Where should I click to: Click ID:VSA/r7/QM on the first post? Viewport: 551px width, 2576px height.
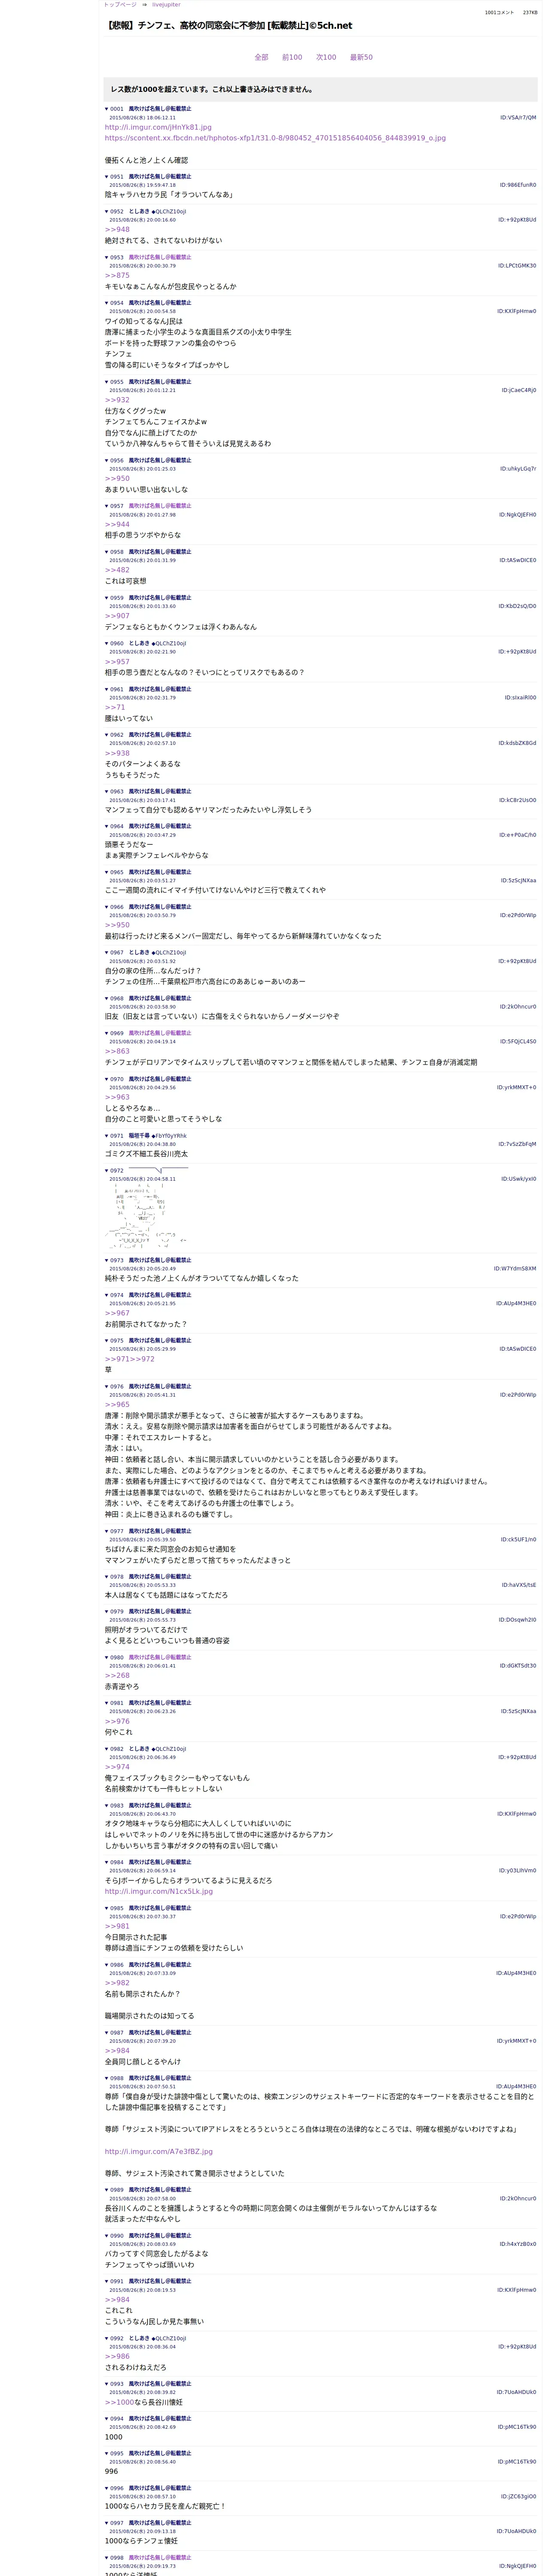pos(518,117)
